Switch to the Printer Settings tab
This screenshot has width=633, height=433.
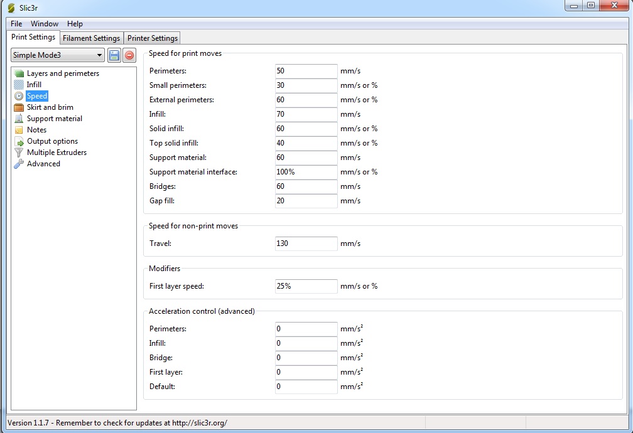(153, 38)
